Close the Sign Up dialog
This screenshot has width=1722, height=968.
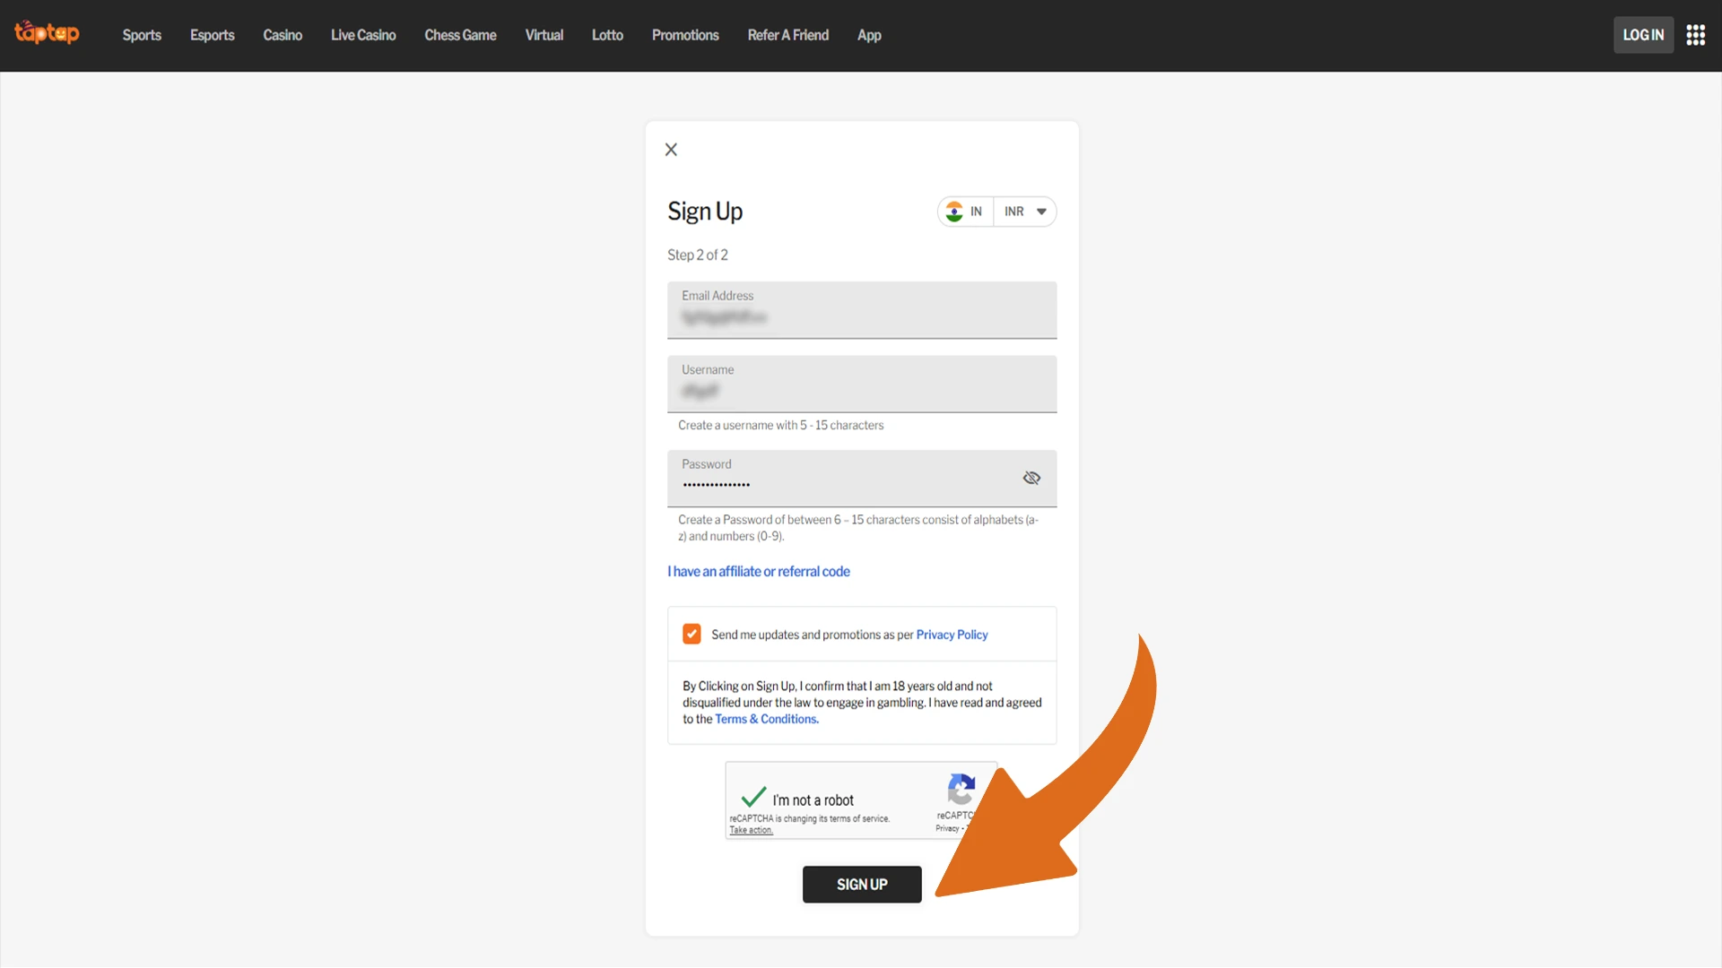point(671,150)
